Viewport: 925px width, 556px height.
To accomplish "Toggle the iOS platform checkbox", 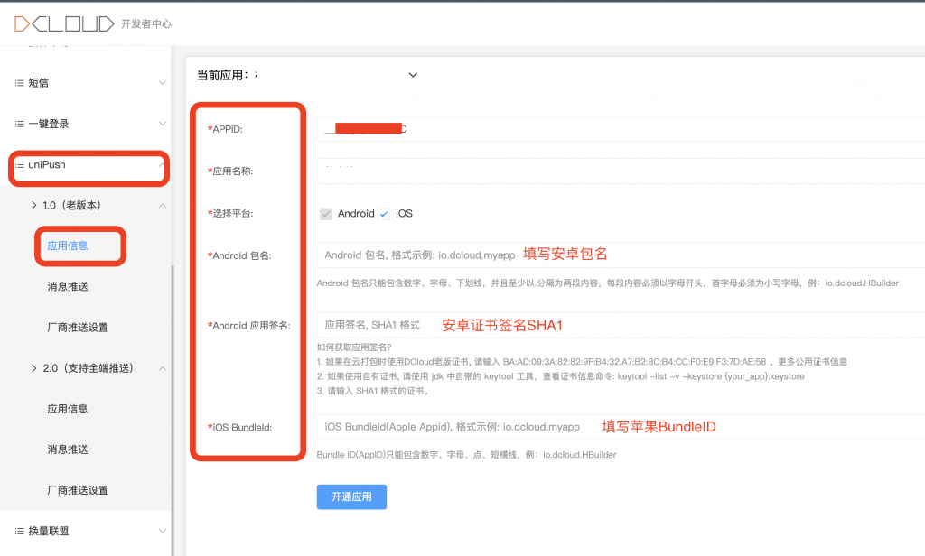I will (384, 214).
